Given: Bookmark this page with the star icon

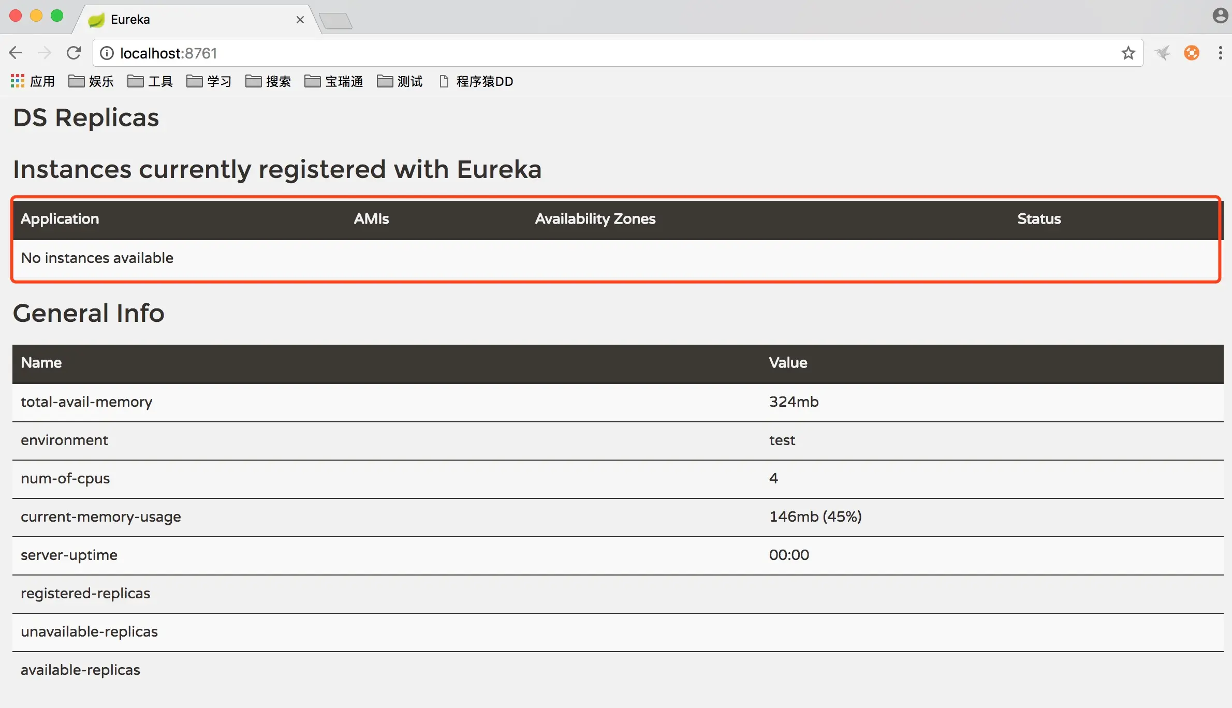Looking at the screenshot, I should [x=1128, y=53].
